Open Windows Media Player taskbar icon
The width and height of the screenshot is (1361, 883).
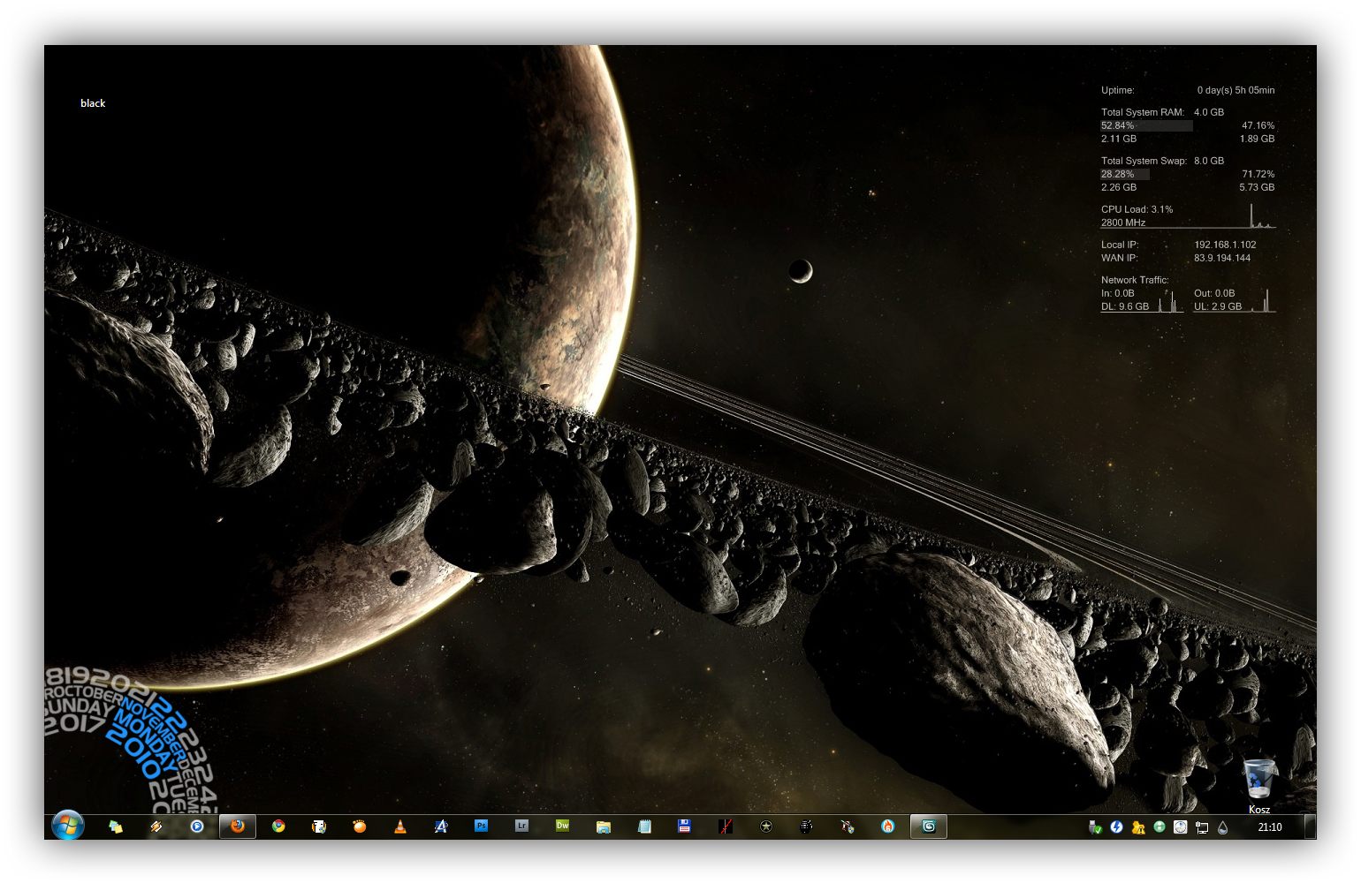coord(197,826)
